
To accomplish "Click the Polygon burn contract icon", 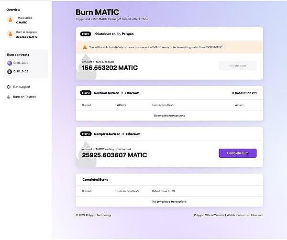I will 10,63.
